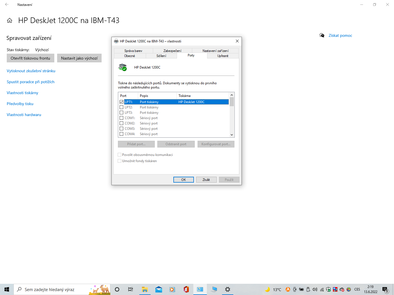Image resolution: width=394 pixels, height=295 pixels.
Task: Enable the COM2 port checkbox
Action: 122,123
